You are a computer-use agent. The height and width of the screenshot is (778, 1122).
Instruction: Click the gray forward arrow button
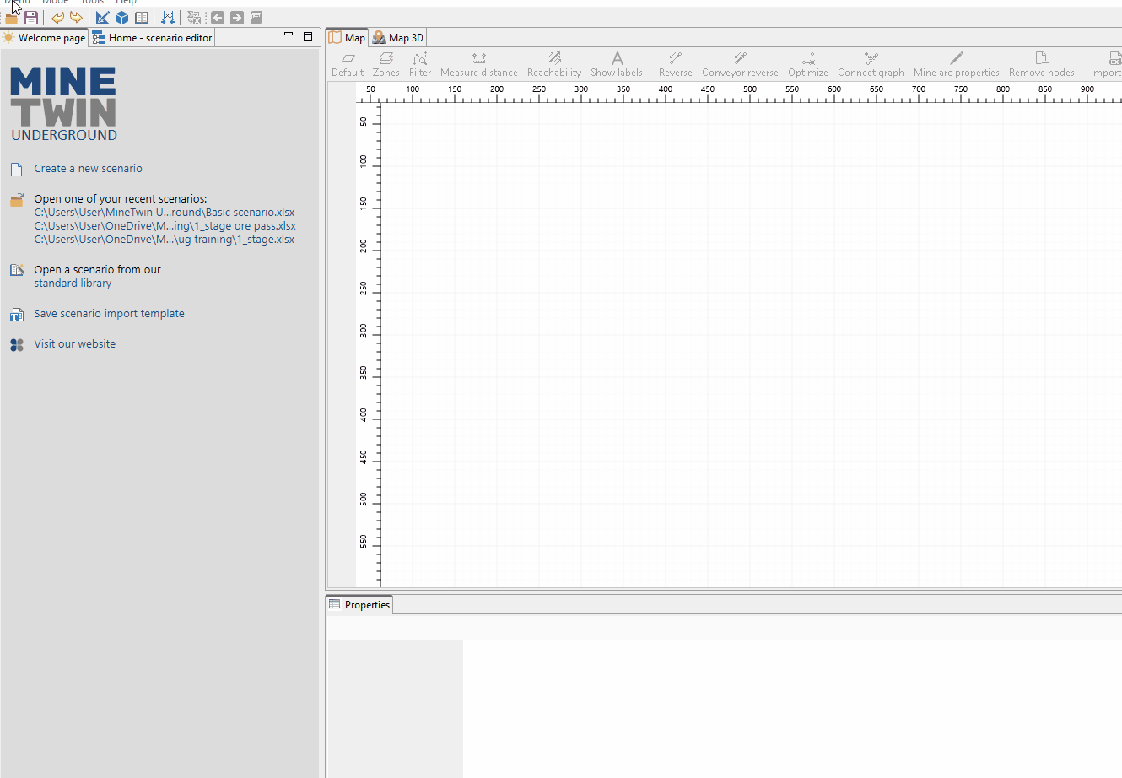coord(237,18)
